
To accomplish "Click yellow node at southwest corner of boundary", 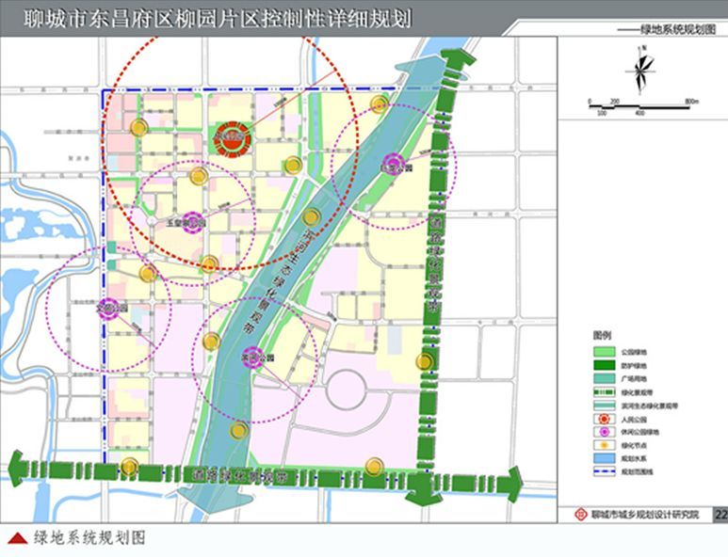I will coord(130,467).
